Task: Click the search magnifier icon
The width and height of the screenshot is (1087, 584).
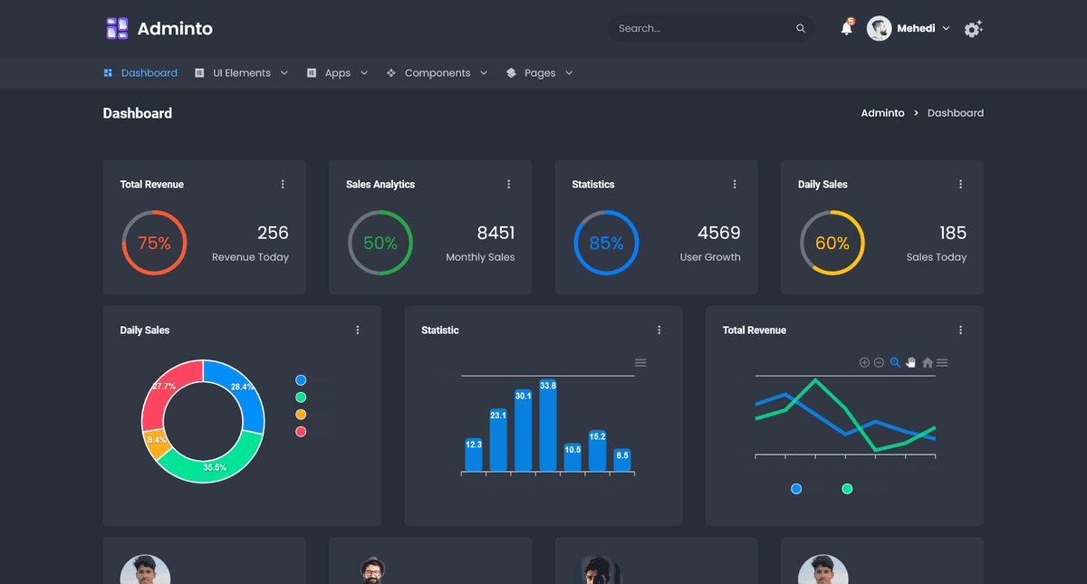Action: tap(801, 28)
